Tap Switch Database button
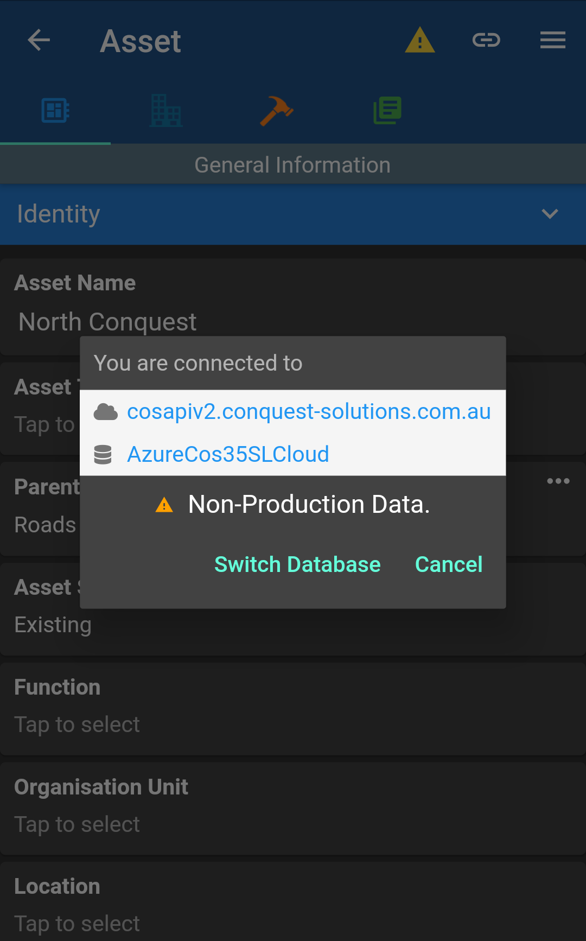The height and width of the screenshot is (941, 586). [x=297, y=564]
